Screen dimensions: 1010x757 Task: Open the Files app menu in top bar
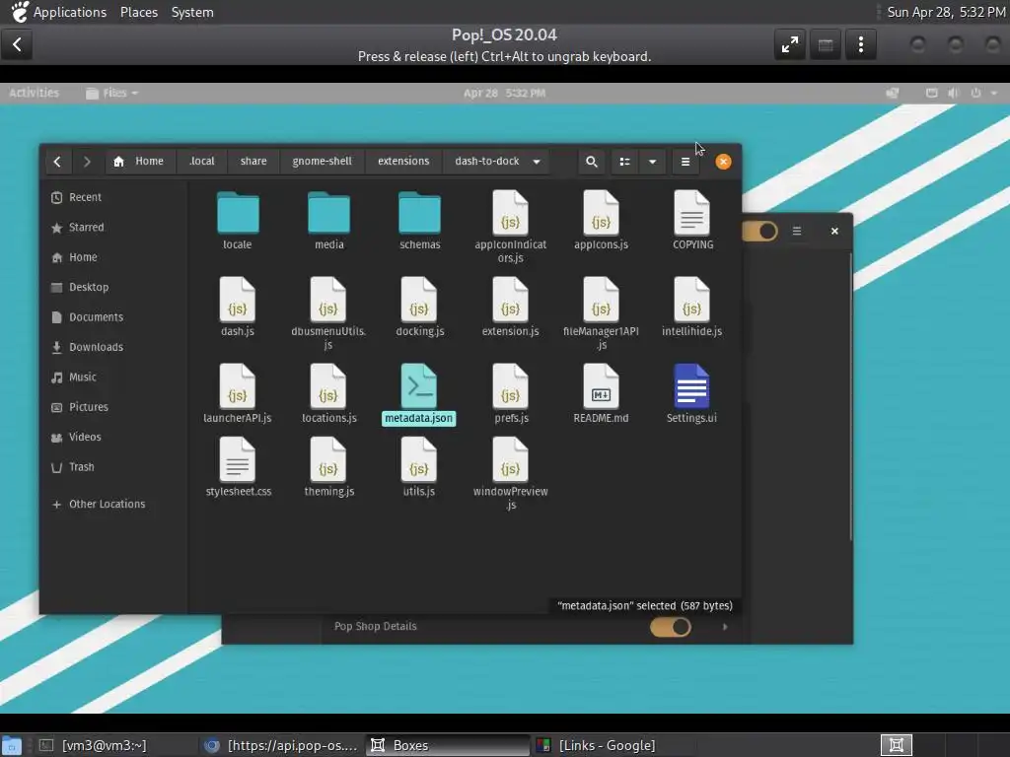(x=112, y=93)
